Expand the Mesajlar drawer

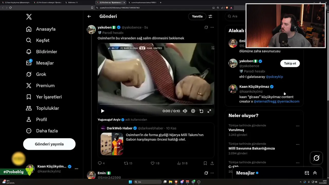tap(315, 173)
